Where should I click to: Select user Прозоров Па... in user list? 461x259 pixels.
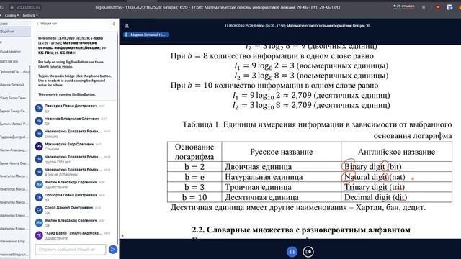14,72
